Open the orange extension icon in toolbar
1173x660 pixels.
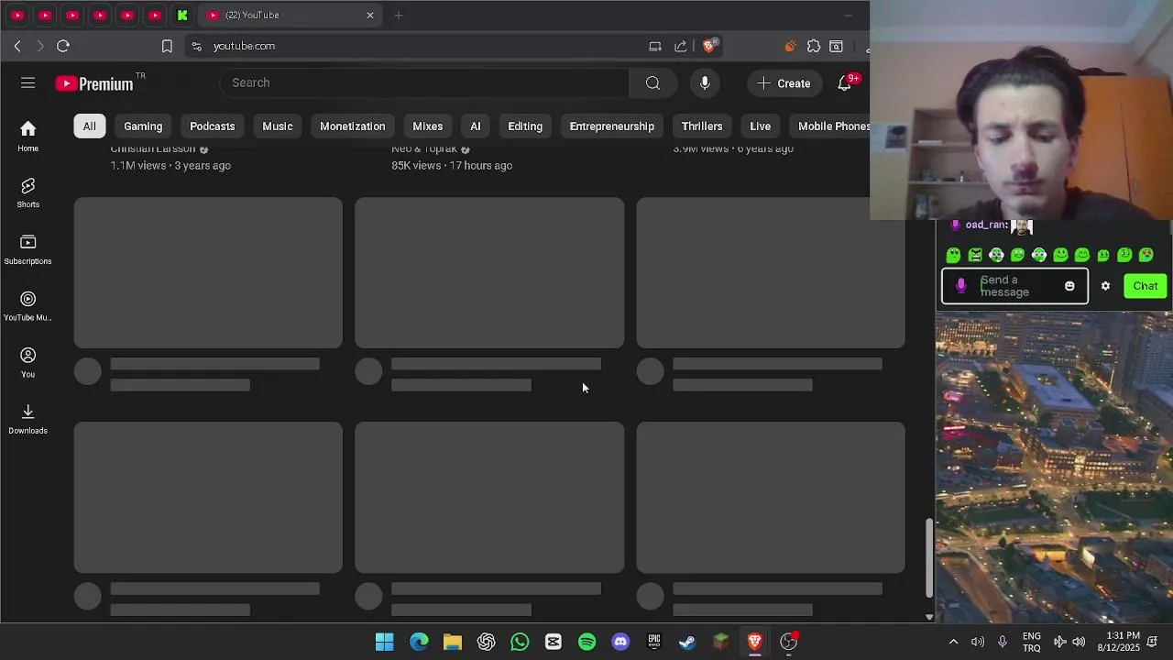(x=790, y=46)
